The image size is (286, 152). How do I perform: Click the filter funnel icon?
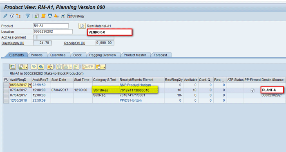(27, 16)
